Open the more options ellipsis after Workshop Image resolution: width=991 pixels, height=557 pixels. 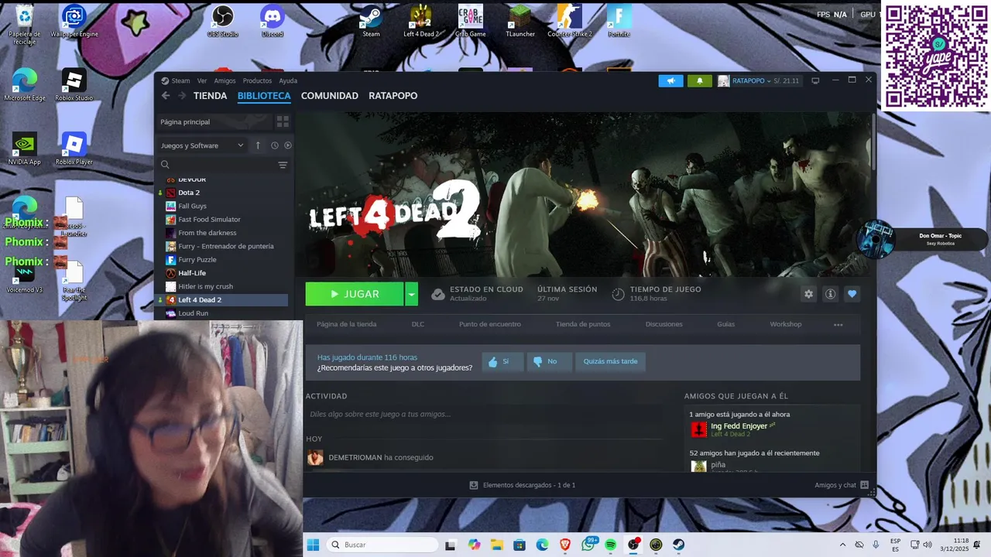pyautogui.click(x=838, y=325)
